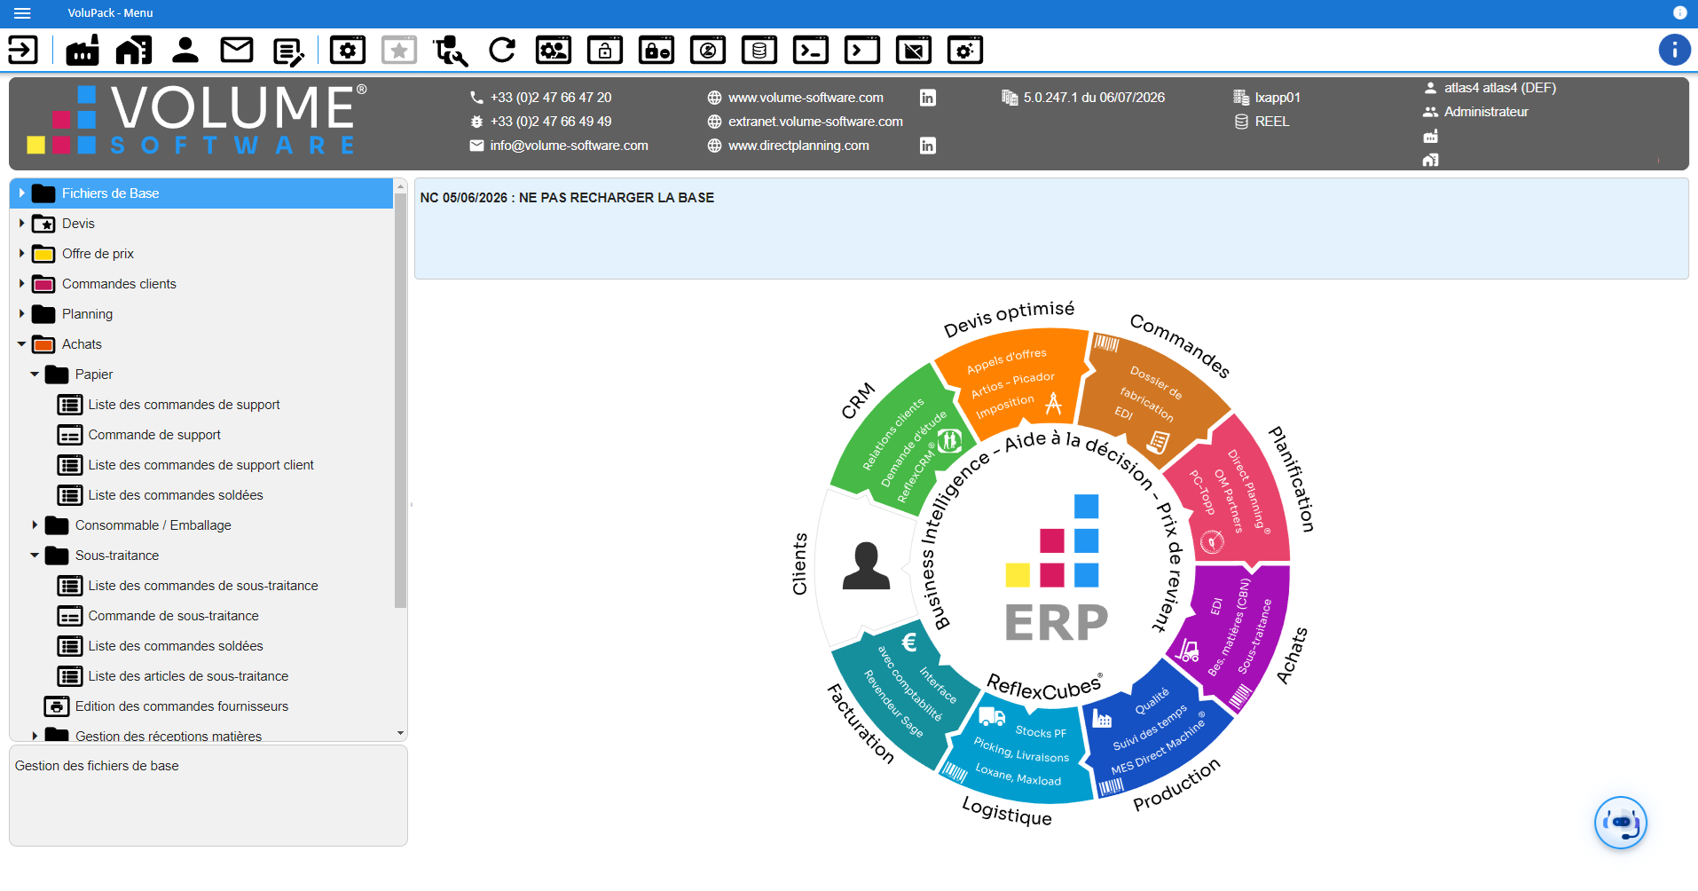Click the refresh arrow toolbar icon

(502, 51)
